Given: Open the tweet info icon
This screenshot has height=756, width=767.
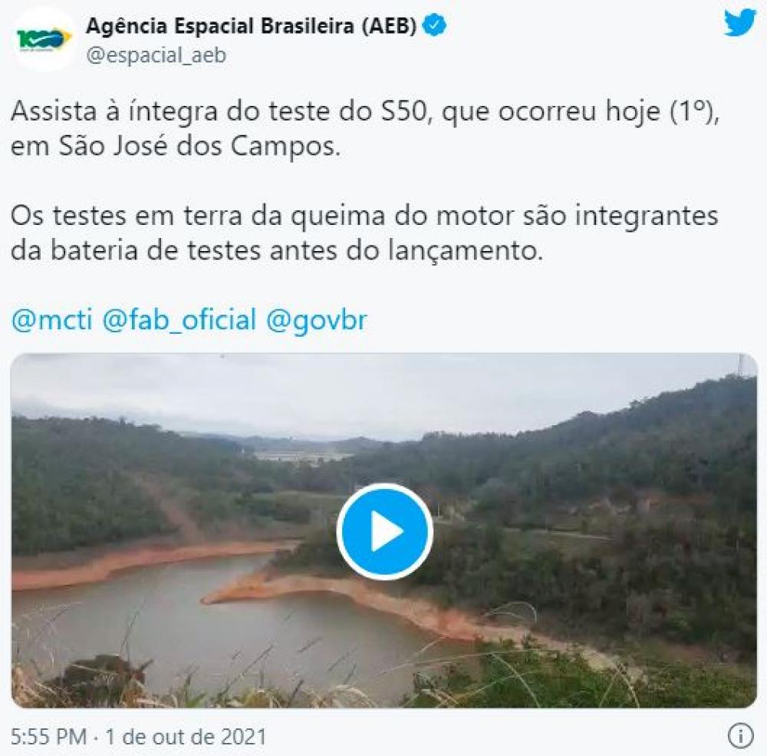Looking at the screenshot, I should pos(741,736).
